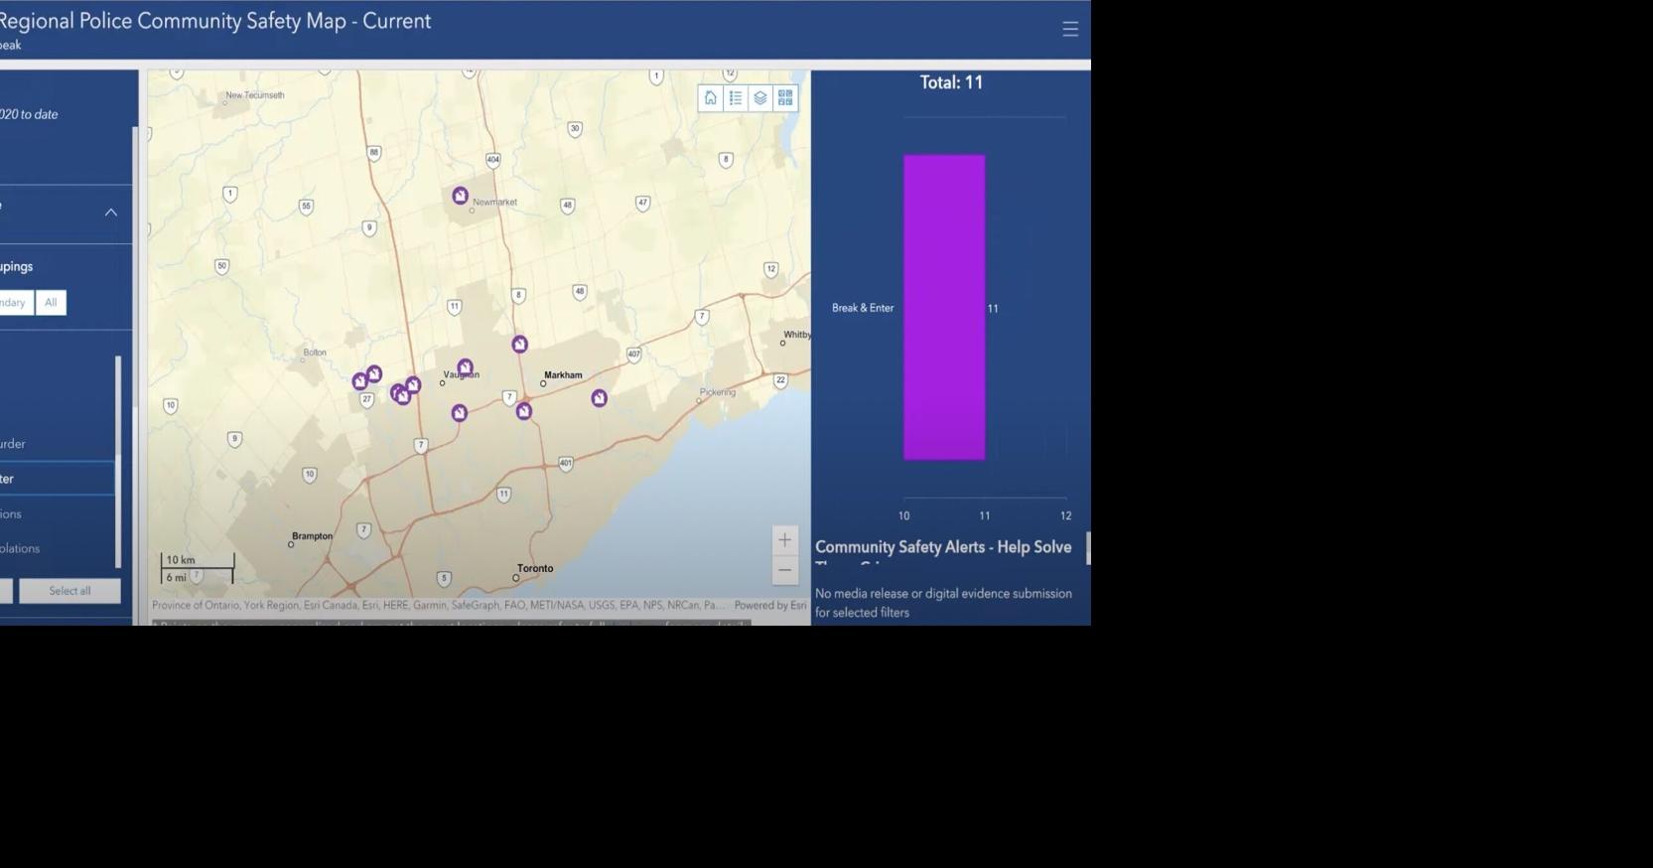Zoom out with the map minus button
This screenshot has height=868, width=1653.
(784, 570)
